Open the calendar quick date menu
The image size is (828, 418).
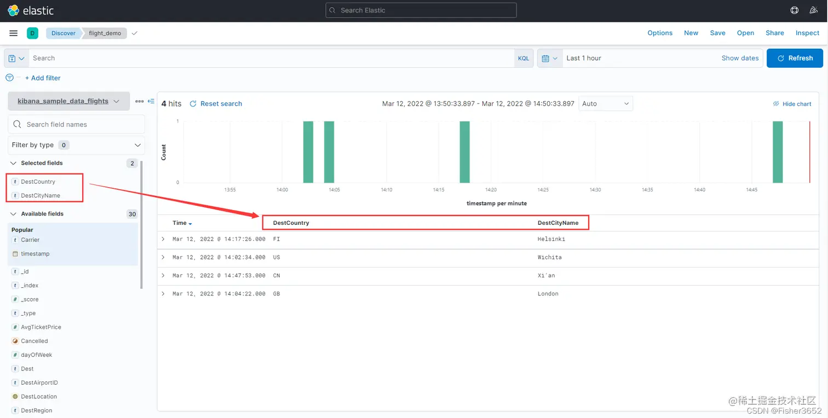tap(550, 58)
